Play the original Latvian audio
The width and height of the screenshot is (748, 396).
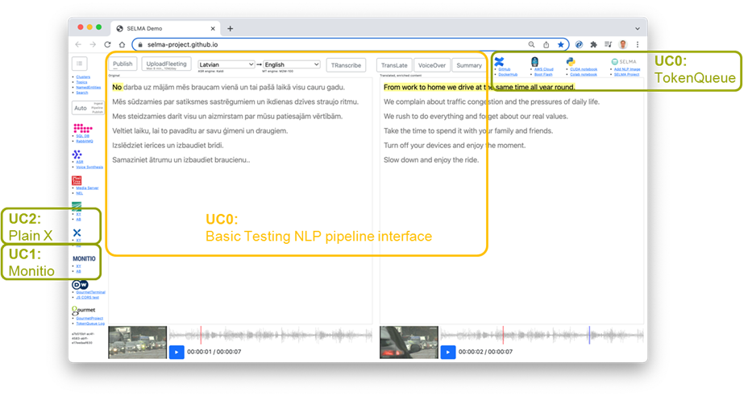click(x=177, y=353)
